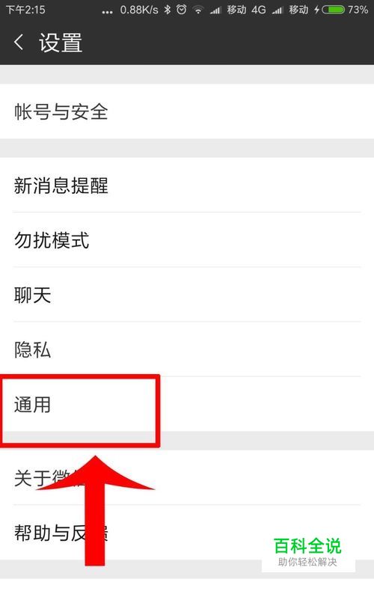This screenshot has width=374, height=591.
Task: Open 勿扰模式 settings
Action: [187, 239]
